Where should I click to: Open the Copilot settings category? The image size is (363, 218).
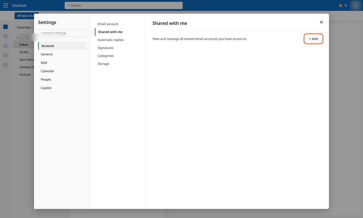[x=62, y=88]
